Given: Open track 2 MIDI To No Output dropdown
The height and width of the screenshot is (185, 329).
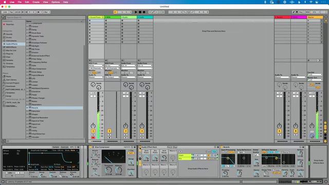Looking at the screenshot, I should tap(112, 77).
